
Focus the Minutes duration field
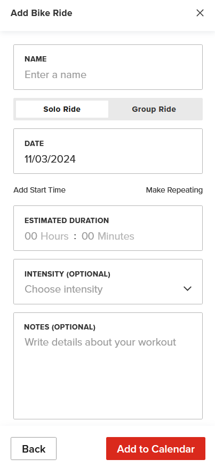(x=108, y=236)
